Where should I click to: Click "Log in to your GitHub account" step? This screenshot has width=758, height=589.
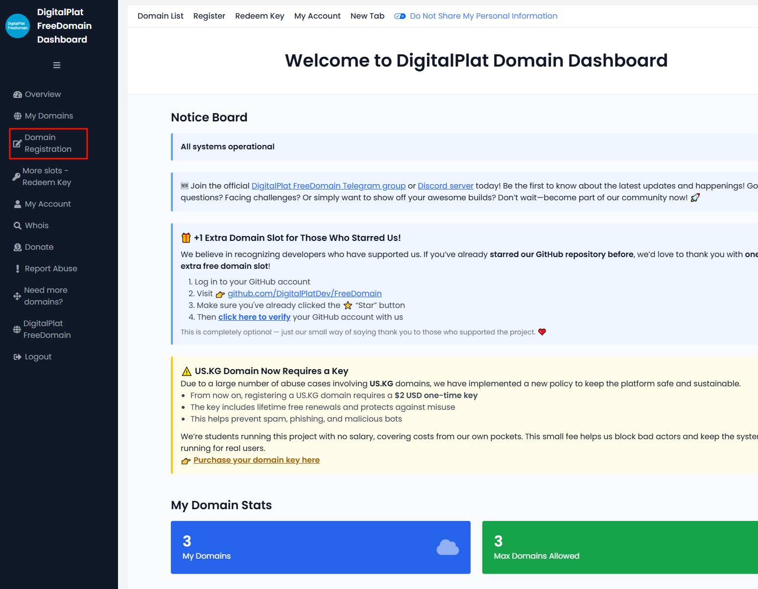click(253, 282)
